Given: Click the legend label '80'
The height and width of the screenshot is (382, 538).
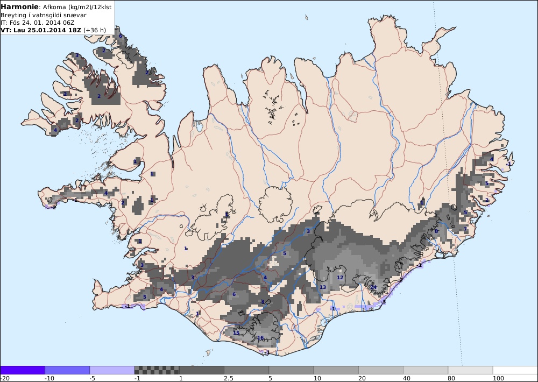Looking at the screenshot, I should coord(451,378).
